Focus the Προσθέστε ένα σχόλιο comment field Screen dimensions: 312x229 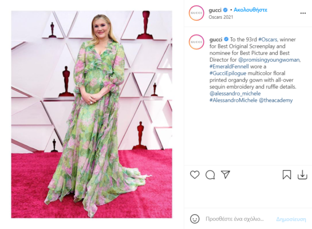pyautogui.click(x=235, y=219)
